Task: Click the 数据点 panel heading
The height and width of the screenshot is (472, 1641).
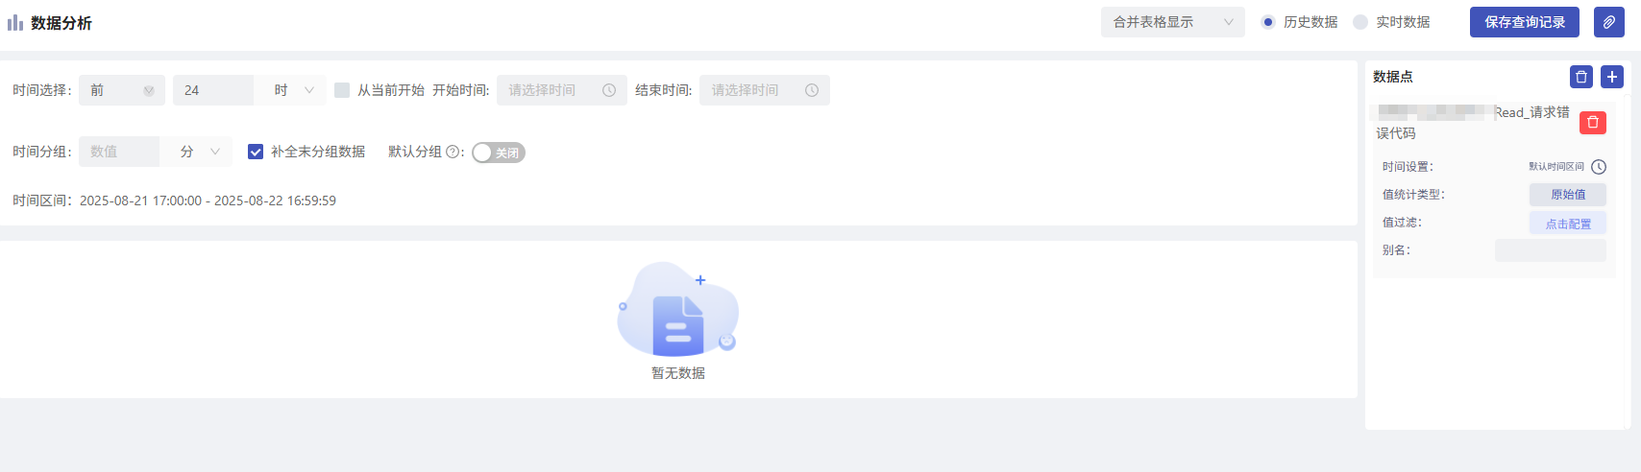Action: (1393, 77)
